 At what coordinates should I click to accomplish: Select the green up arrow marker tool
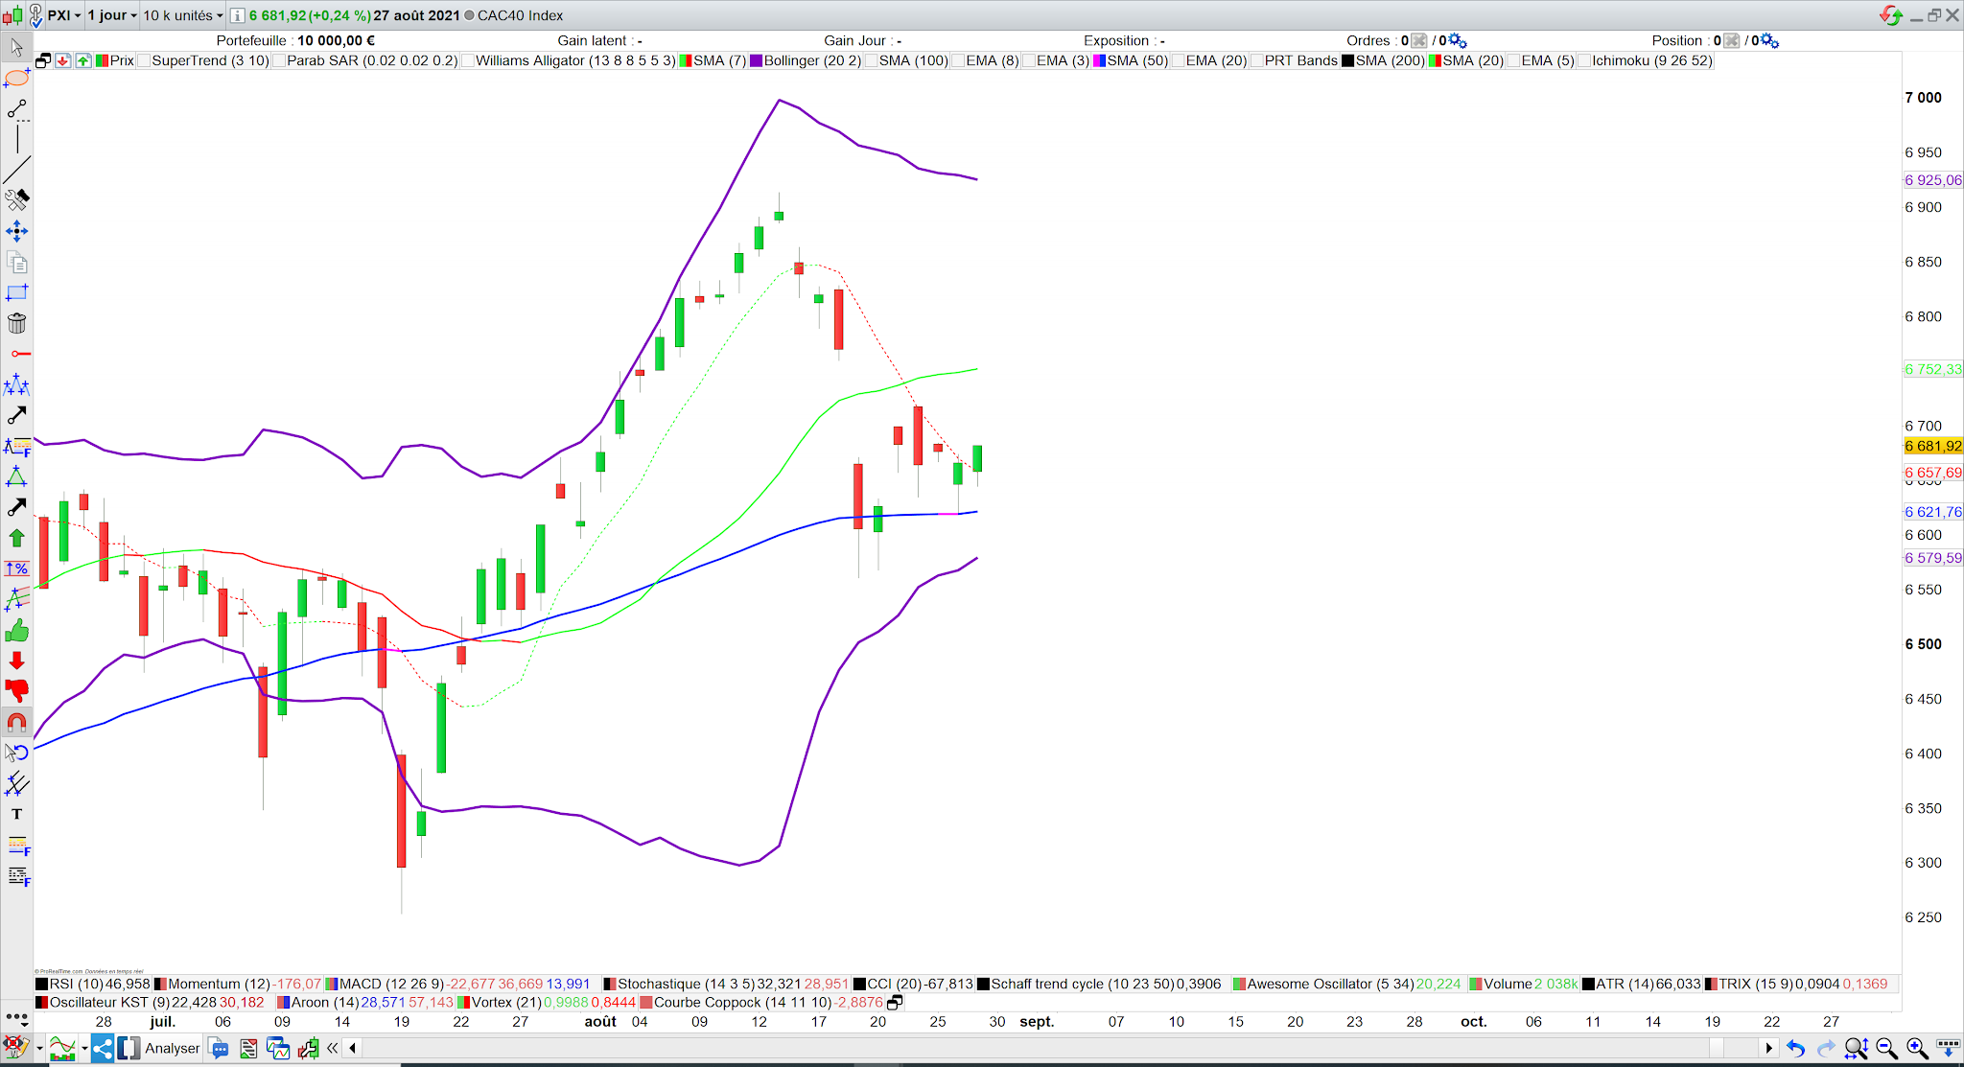pos(16,538)
